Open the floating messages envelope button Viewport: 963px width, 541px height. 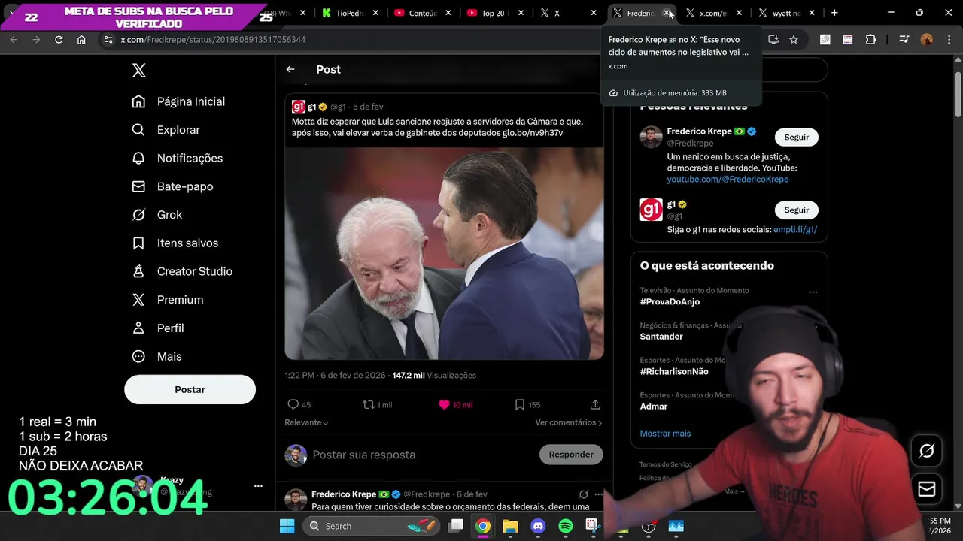pyautogui.click(x=927, y=489)
